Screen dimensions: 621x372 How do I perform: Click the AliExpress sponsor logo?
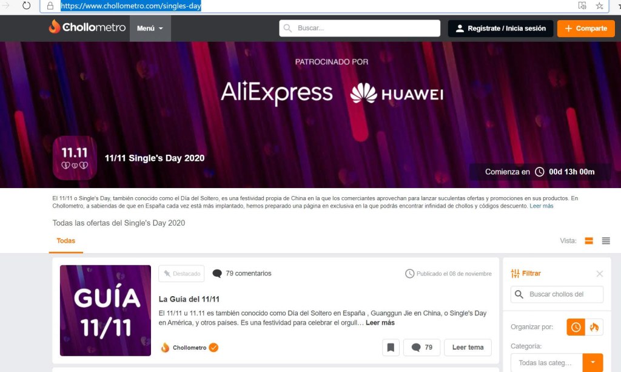(x=277, y=93)
